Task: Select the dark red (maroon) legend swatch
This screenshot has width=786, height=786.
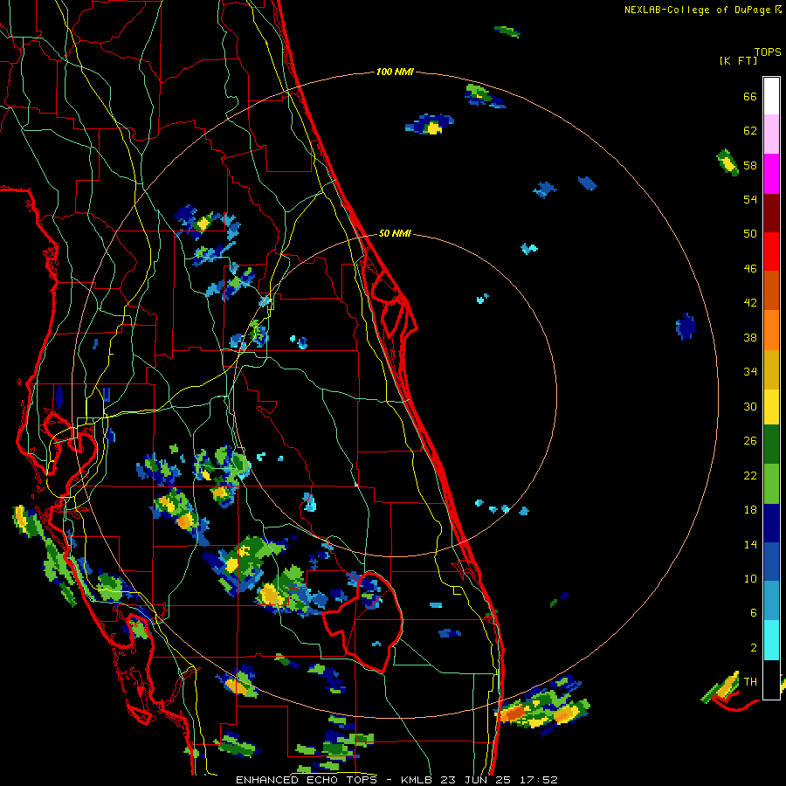Action: pos(771,212)
